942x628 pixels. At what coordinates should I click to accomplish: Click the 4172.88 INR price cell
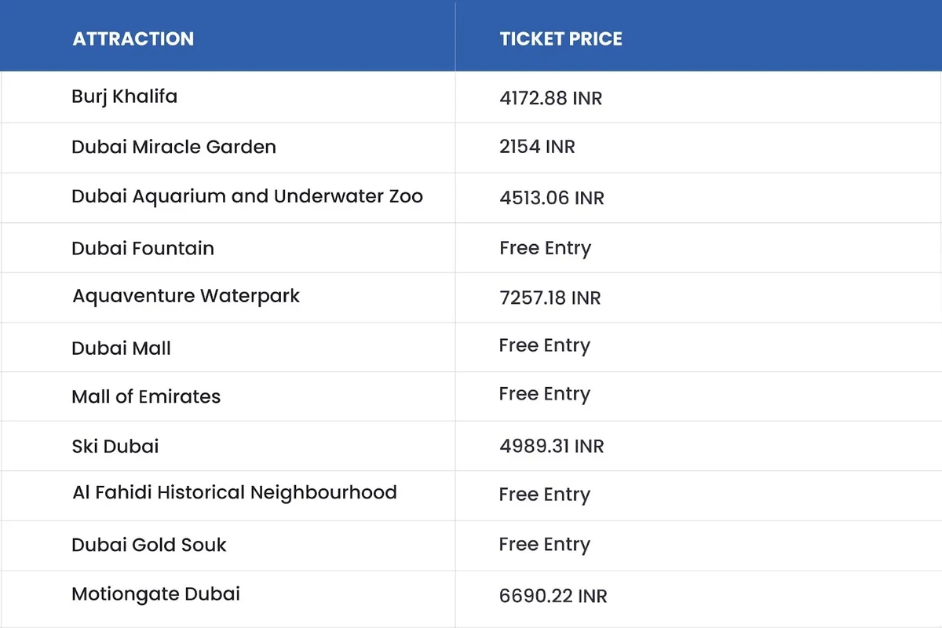point(551,99)
